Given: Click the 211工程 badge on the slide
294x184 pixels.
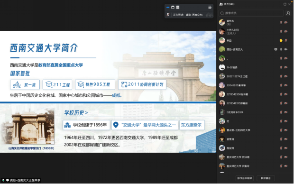Looking at the screenshot, I should coord(57,84).
